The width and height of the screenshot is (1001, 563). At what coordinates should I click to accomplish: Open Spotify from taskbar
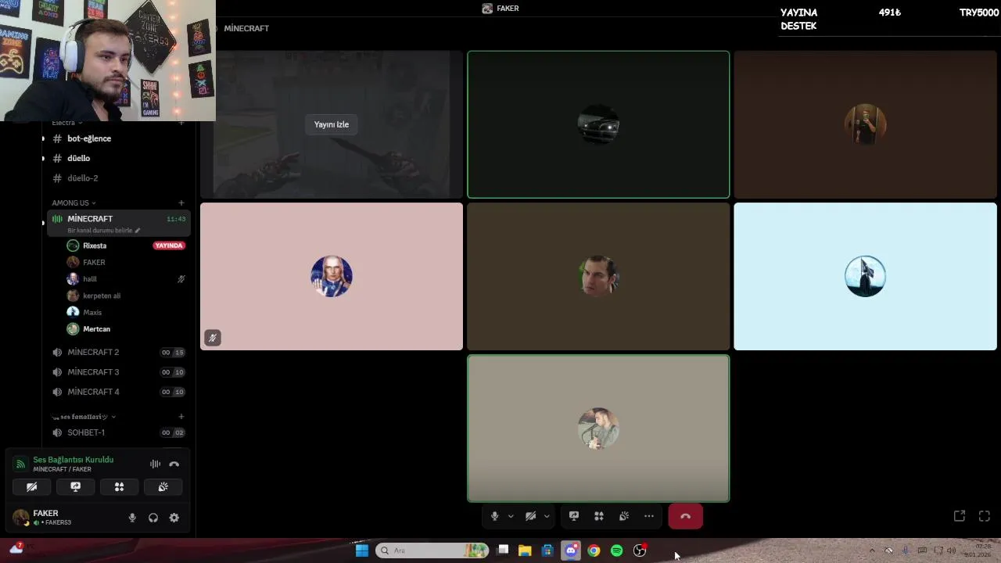(616, 550)
